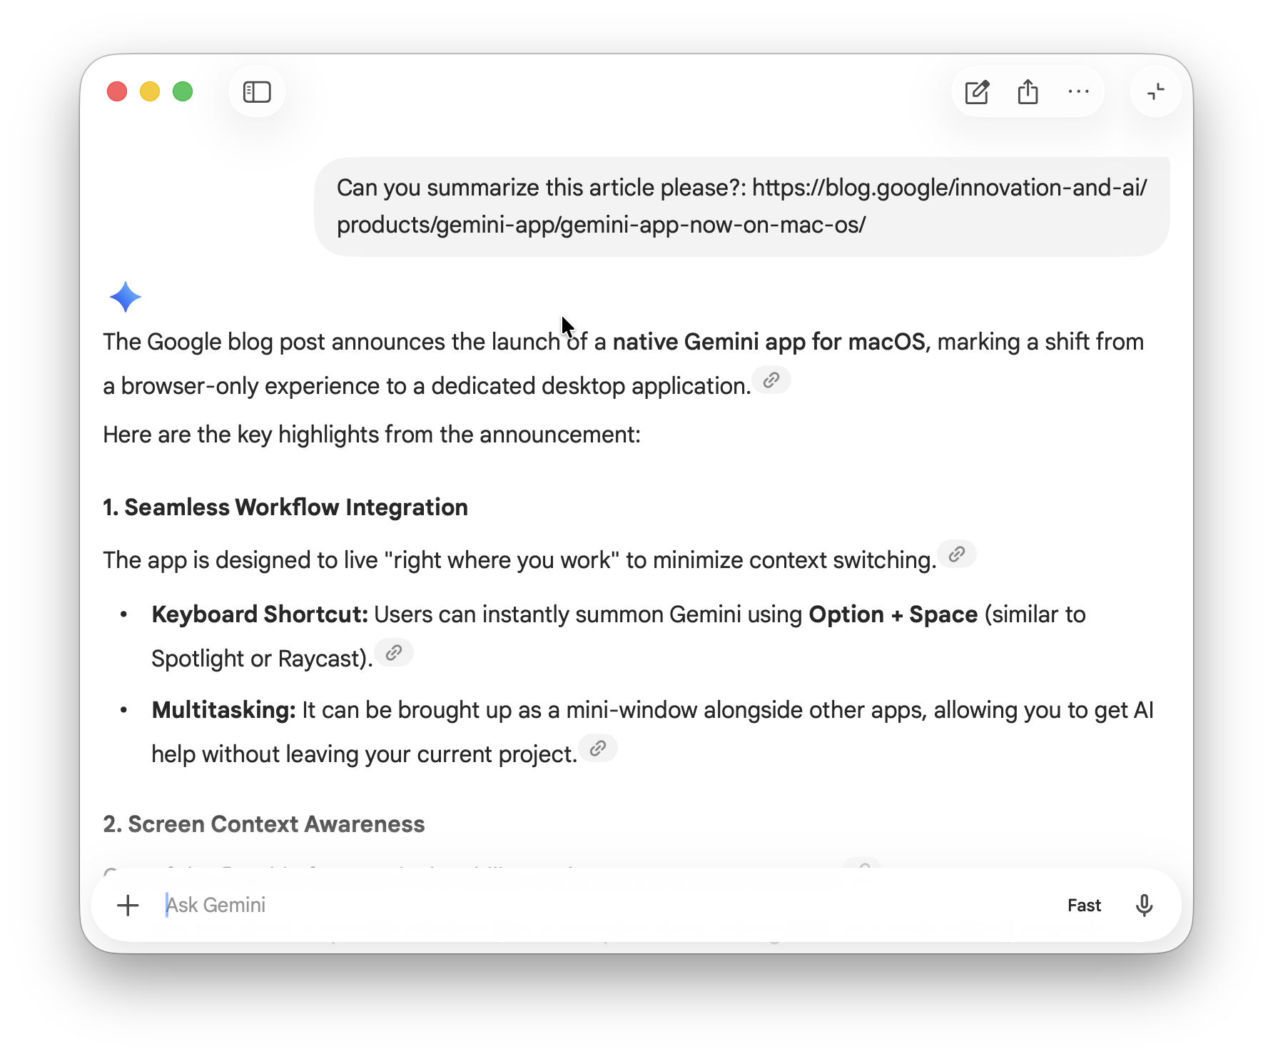The image size is (1273, 1059).
Task: Enter full screen with green button
Action: [x=183, y=92]
